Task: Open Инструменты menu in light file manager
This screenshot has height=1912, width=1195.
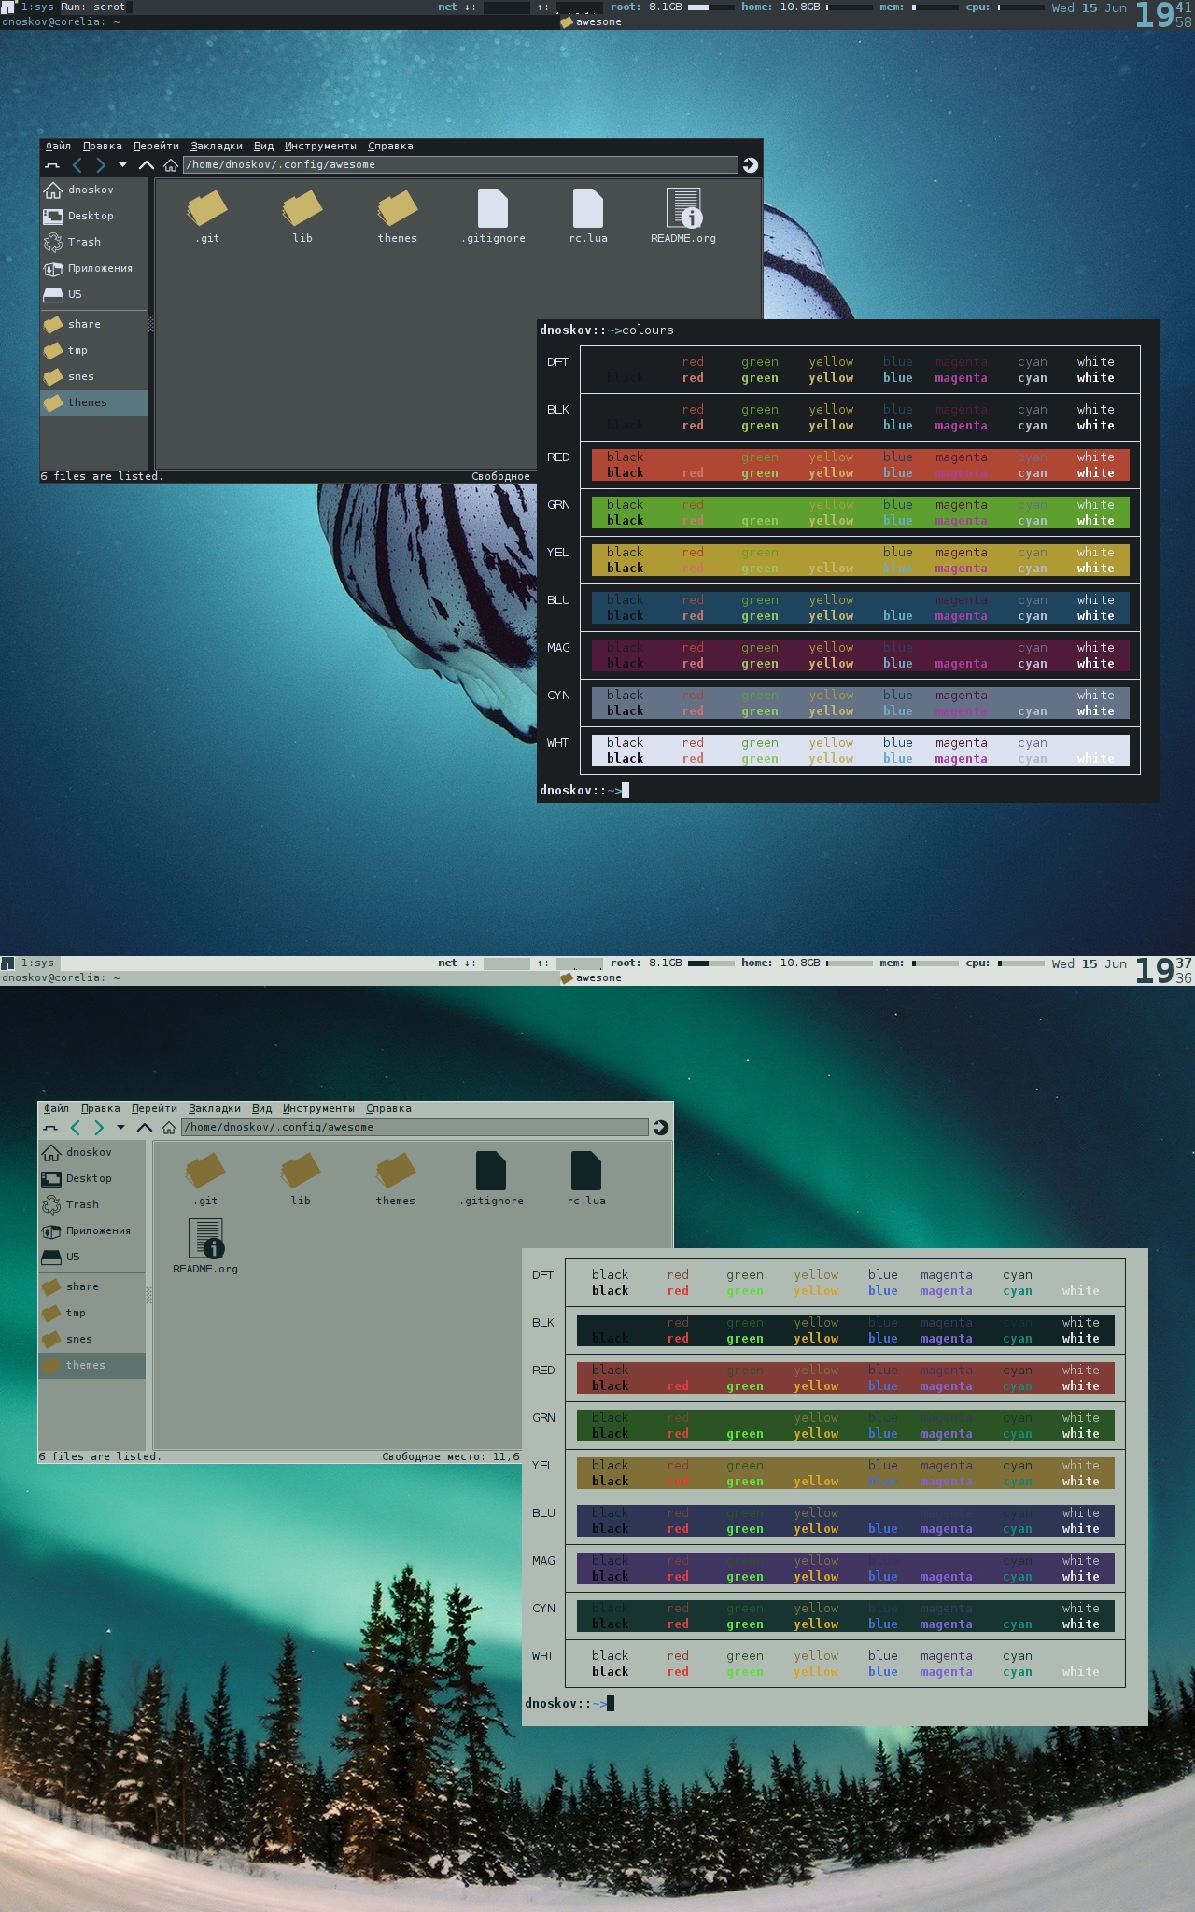Action: 318,1108
